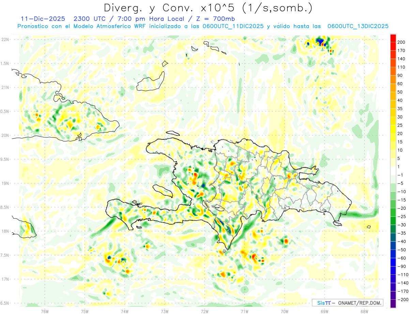Click the "68W" longitude label
Viewport: 409px width, 316px height.
pos(364,311)
